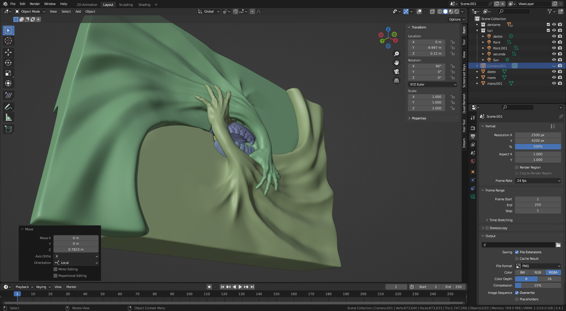Screen dimensions: 566x311
Task: Adjust the Compression 15% slider
Action: coord(538,285)
